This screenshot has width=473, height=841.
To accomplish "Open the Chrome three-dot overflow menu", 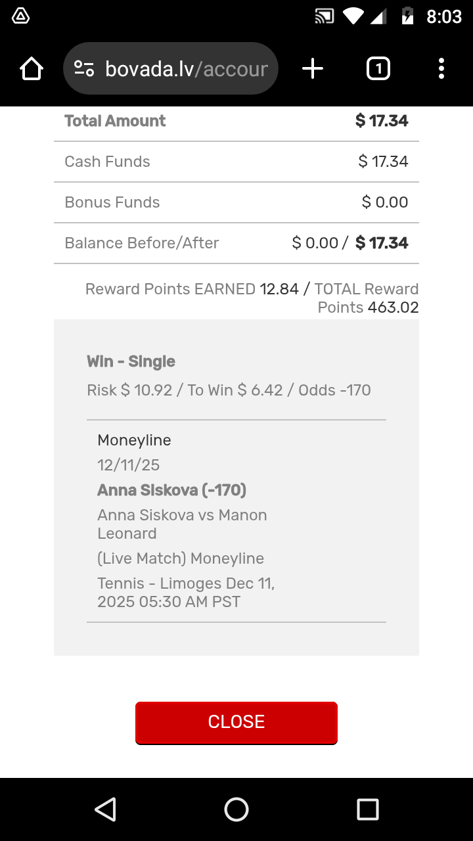I will (441, 68).
